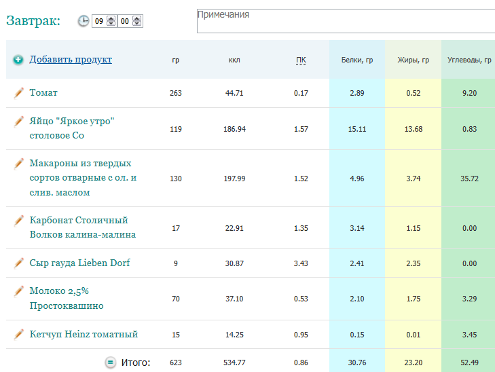Select ketchup carbs value 3.45
Image resolution: width=495 pixels, height=372 pixels.
coord(469,335)
